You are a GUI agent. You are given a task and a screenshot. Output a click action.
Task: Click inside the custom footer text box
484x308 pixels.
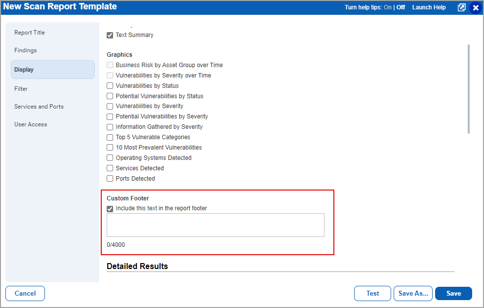tap(215, 225)
